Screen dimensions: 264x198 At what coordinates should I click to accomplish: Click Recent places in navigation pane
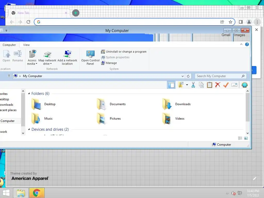8,110
